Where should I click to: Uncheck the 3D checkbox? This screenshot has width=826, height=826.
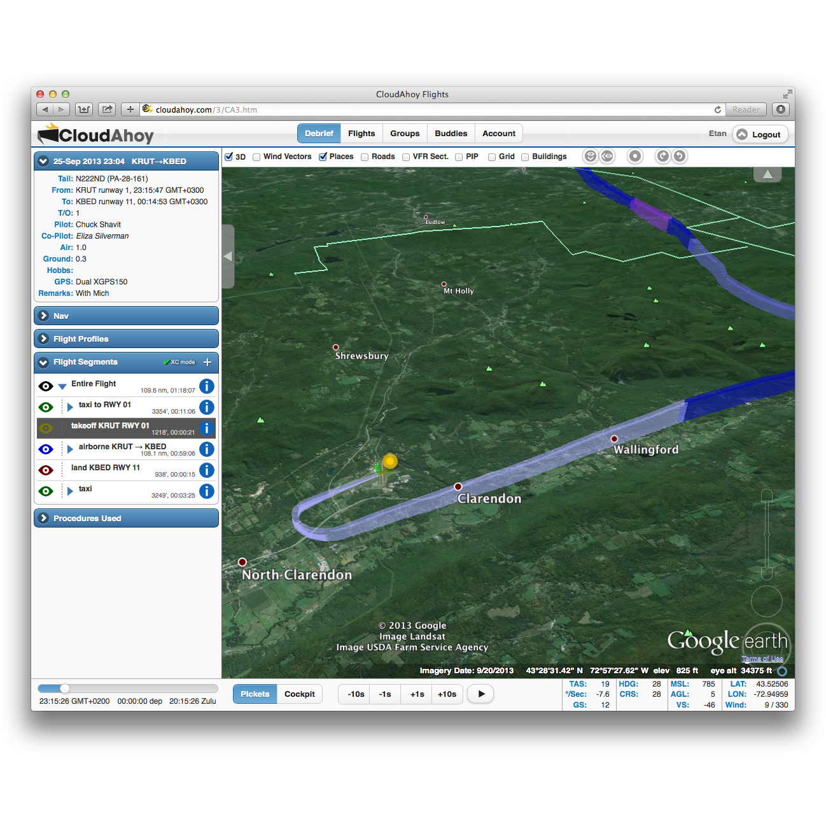229,157
